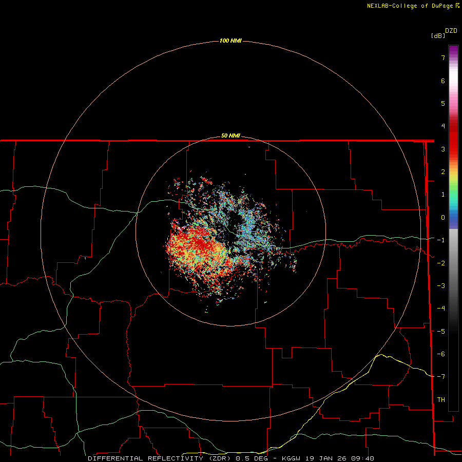Image resolution: width=462 pixels, height=462 pixels.
Task: Pick the gray -2 dB color bar segment
Action: [453, 263]
